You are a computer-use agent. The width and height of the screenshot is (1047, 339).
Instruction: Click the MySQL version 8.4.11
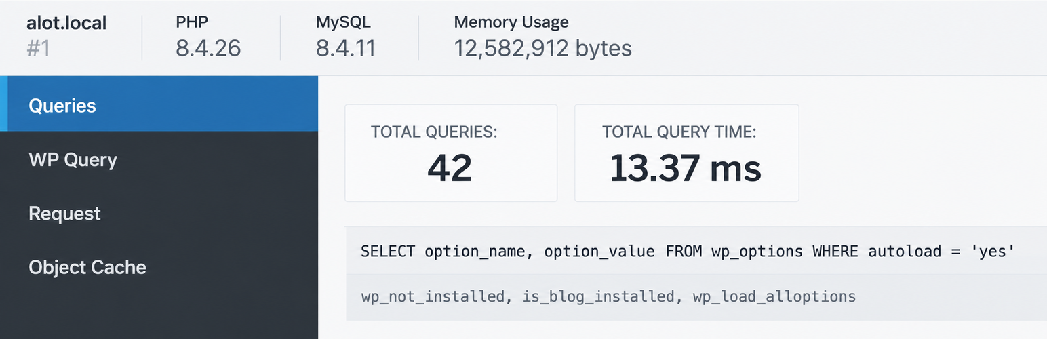point(346,49)
